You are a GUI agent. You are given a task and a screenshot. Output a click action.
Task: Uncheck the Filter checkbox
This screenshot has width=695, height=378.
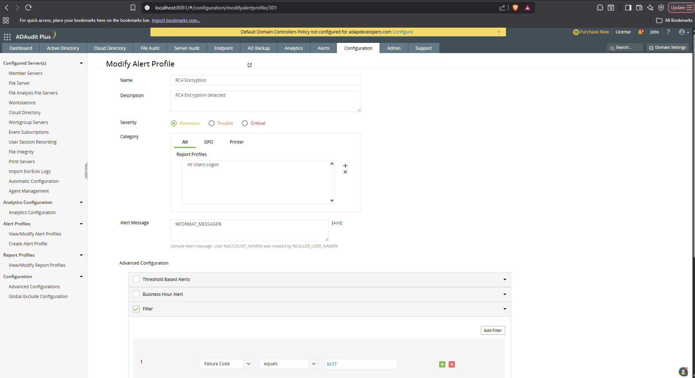point(136,309)
